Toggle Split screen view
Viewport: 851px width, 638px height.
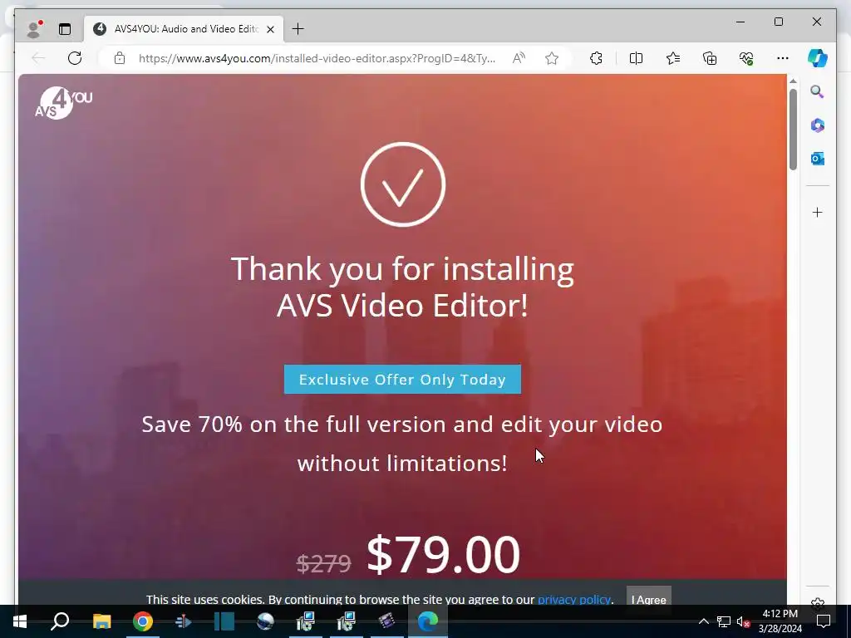point(636,58)
